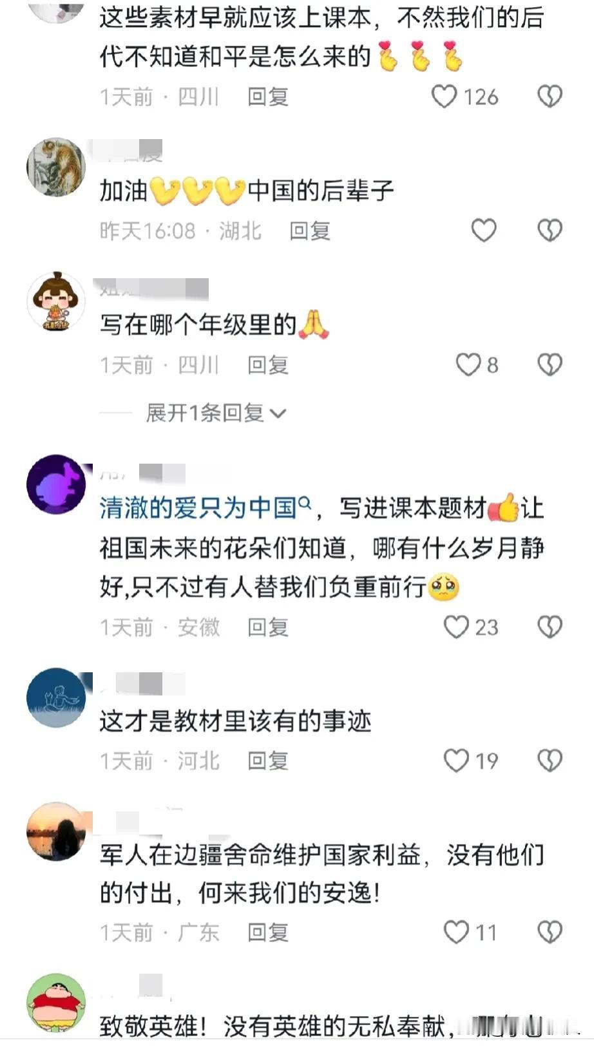Expand 展开1条回复 replies
594x1049 pixels.
[216, 413]
